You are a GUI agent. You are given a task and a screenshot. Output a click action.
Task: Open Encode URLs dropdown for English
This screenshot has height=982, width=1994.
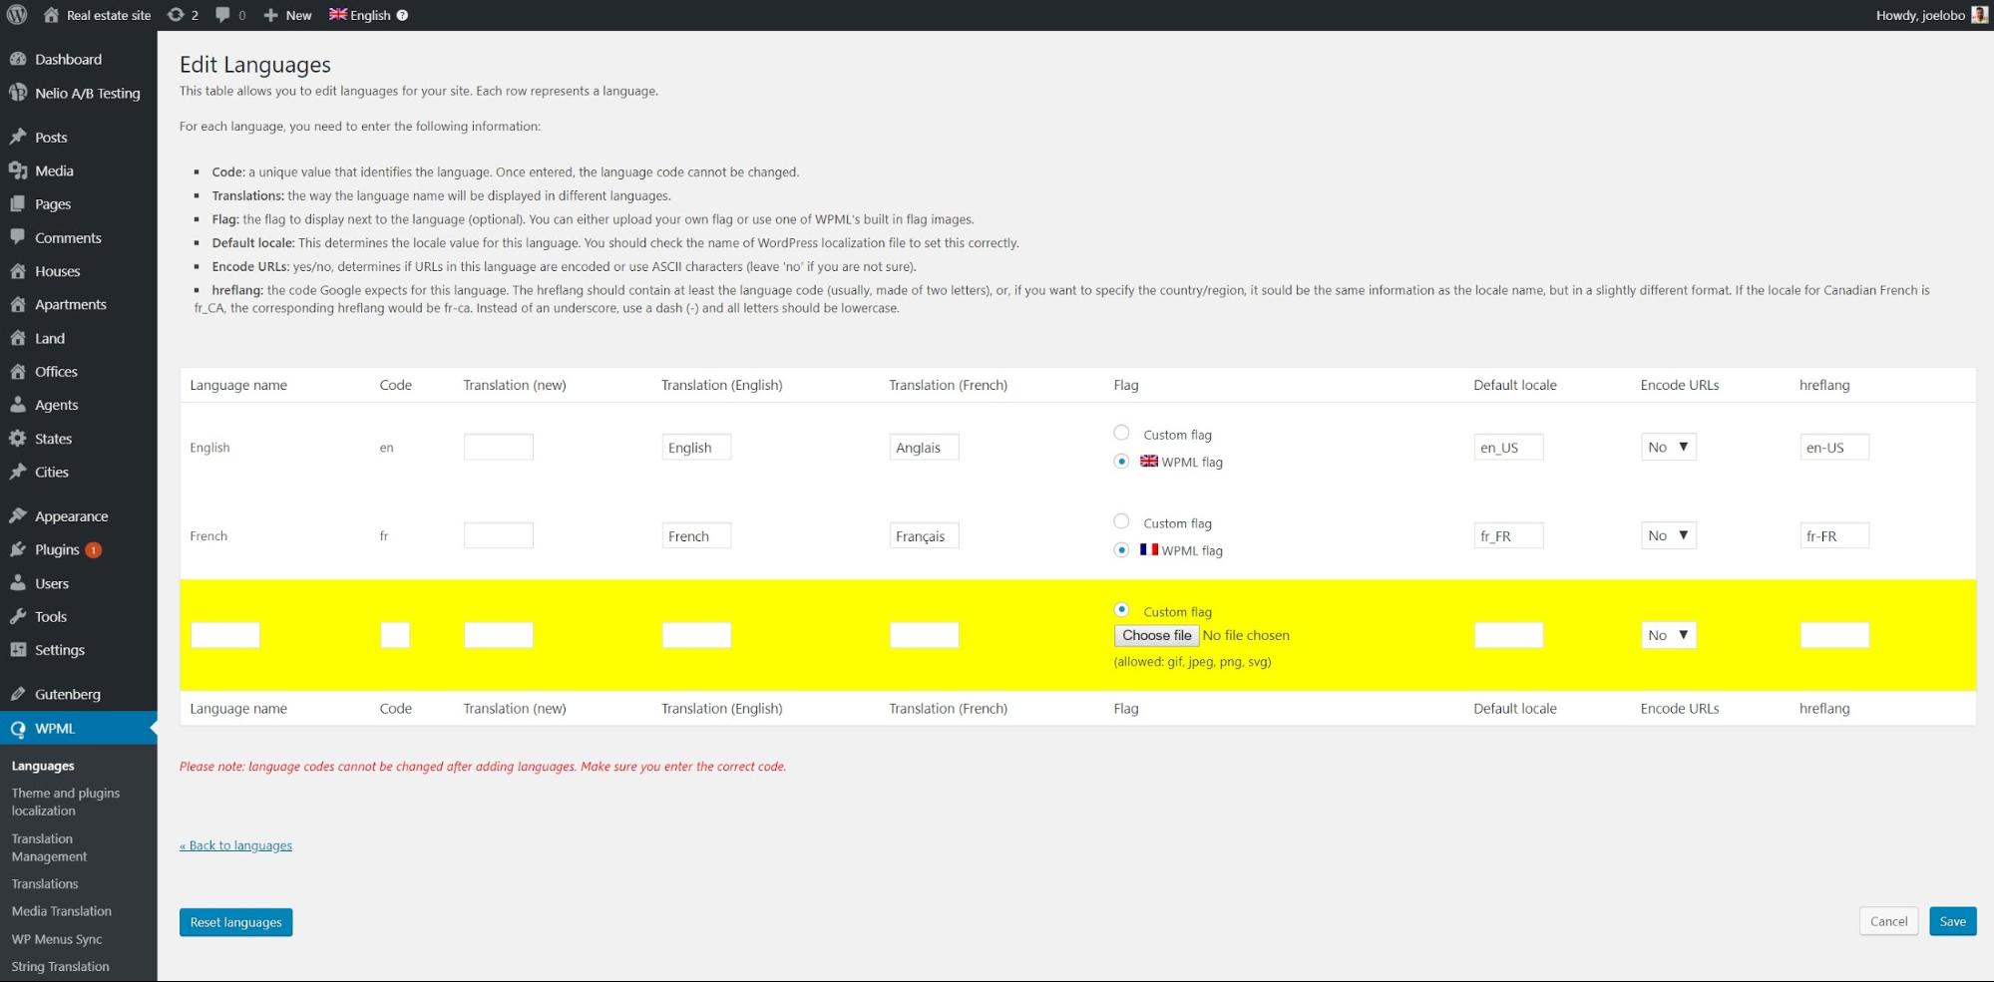pos(1668,448)
